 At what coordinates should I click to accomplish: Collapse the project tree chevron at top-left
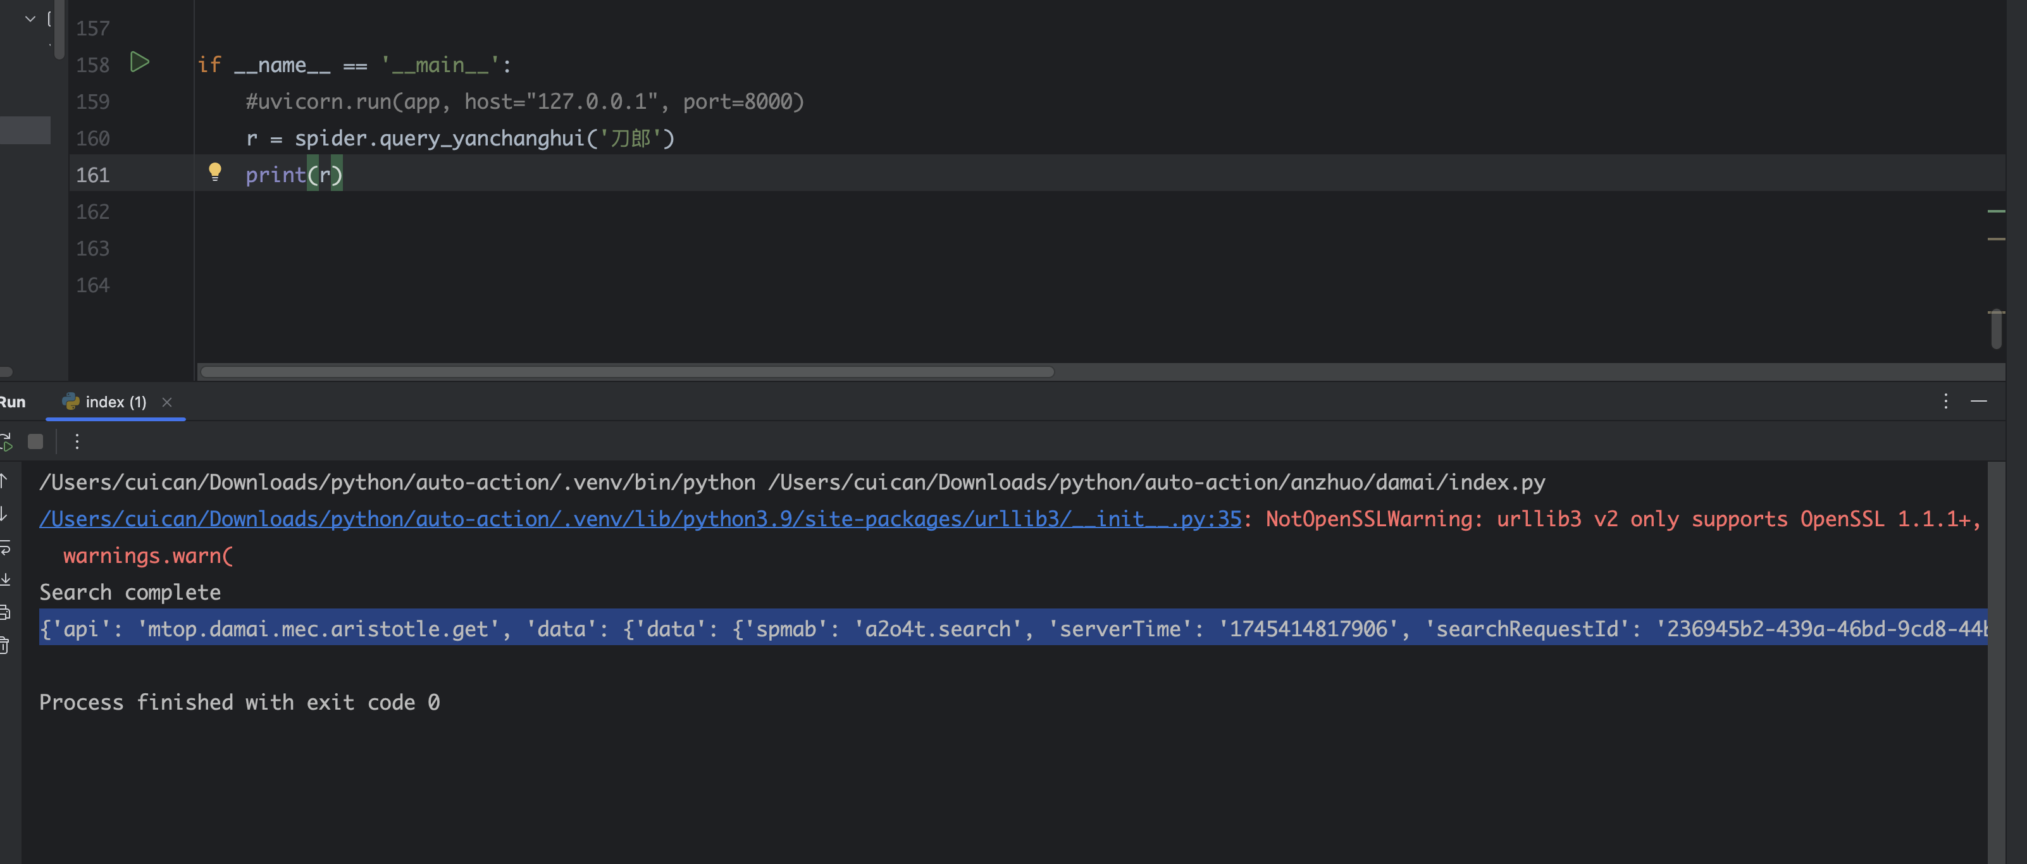[30, 18]
